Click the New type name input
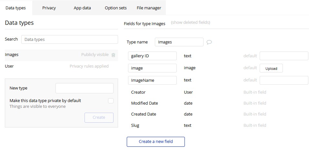Screen dimensions: 309x150 [84, 88]
